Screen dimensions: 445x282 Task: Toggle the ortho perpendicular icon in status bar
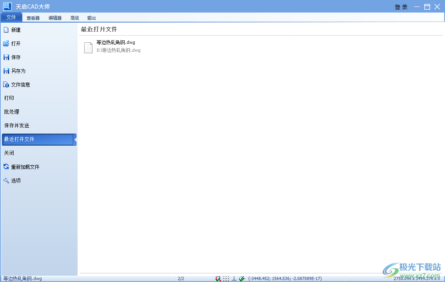234,279
